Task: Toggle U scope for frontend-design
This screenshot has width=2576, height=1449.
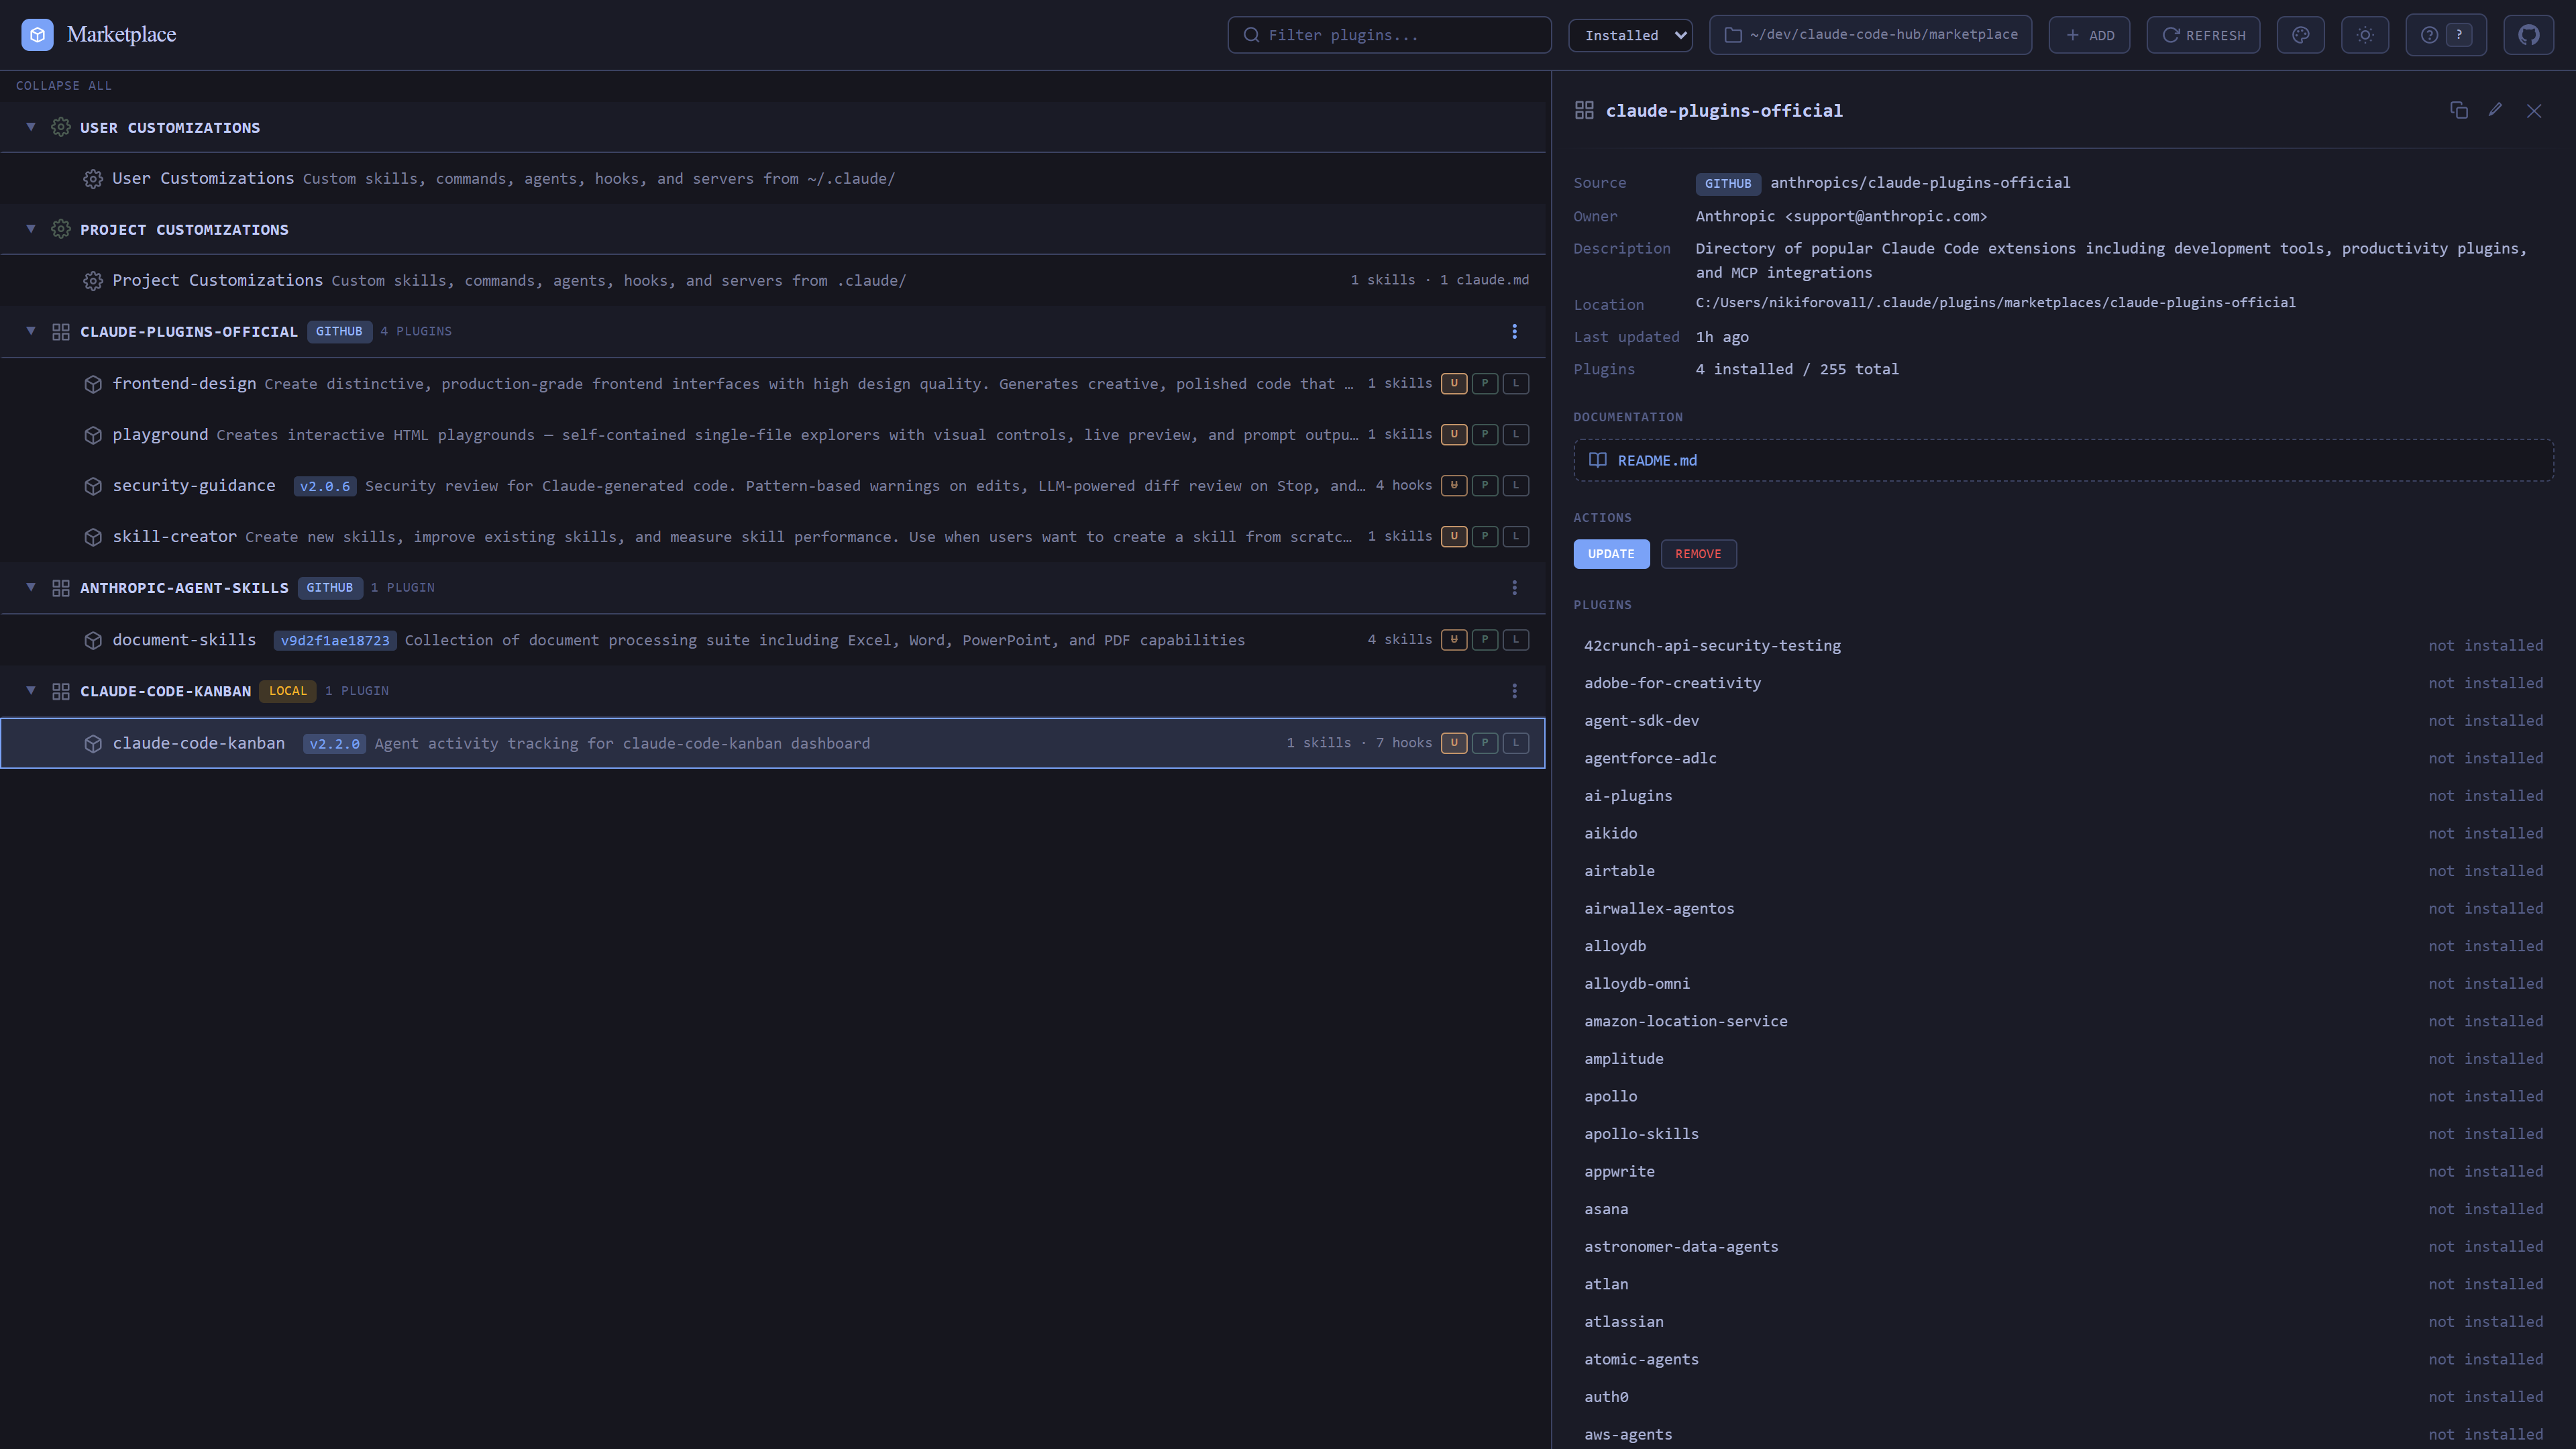Action: [1454, 383]
